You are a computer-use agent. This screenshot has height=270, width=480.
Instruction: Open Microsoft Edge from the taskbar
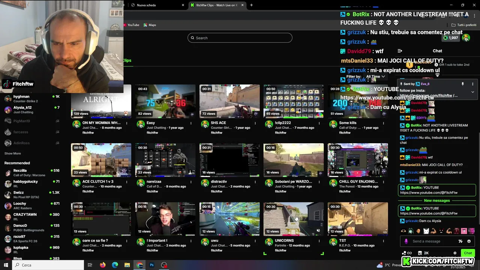115,265
